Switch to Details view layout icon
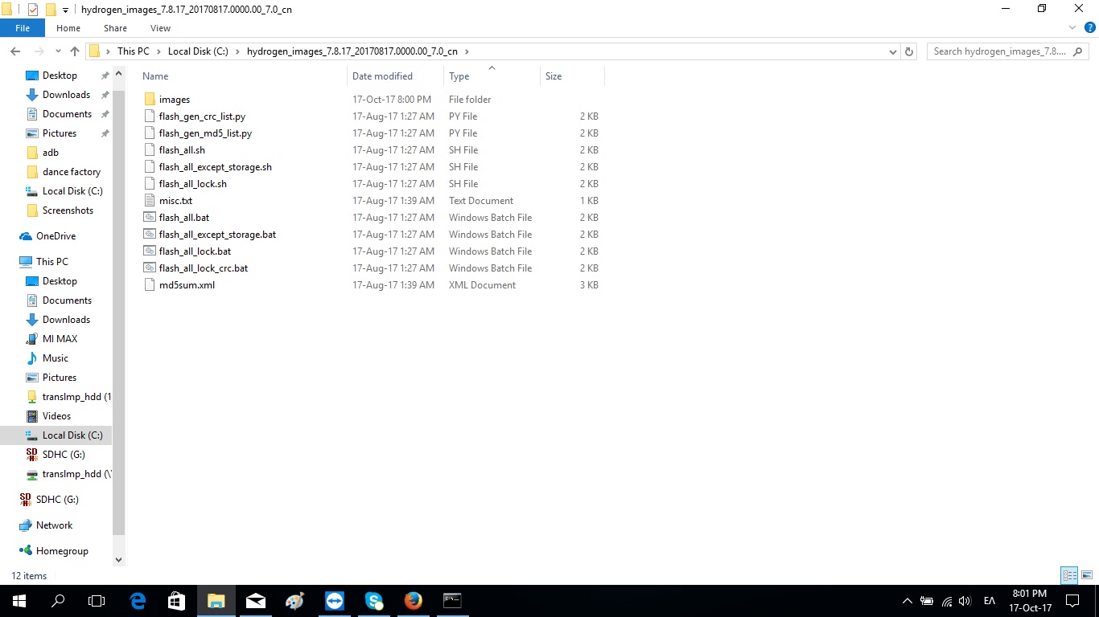This screenshot has width=1099, height=617. [1069, 575]
